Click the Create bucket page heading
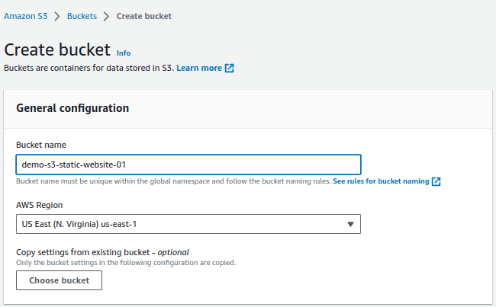Image resolution: width=496 pixels, height=307 pixels. pyautogui.click(x=57, y=50)
